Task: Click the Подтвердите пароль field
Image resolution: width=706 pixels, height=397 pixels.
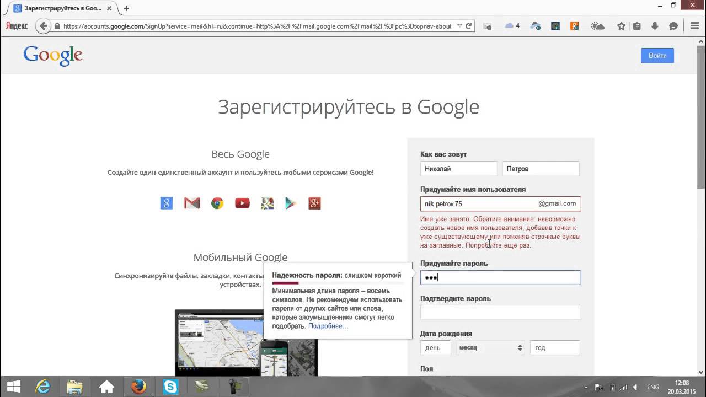Action: (x=500, y=313)
